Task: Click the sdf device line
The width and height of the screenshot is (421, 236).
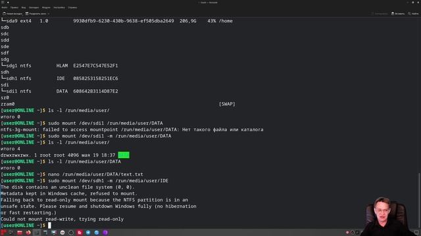Action: 5,53
